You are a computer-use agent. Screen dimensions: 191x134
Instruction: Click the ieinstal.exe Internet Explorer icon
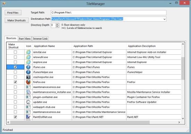pos(28,52)
